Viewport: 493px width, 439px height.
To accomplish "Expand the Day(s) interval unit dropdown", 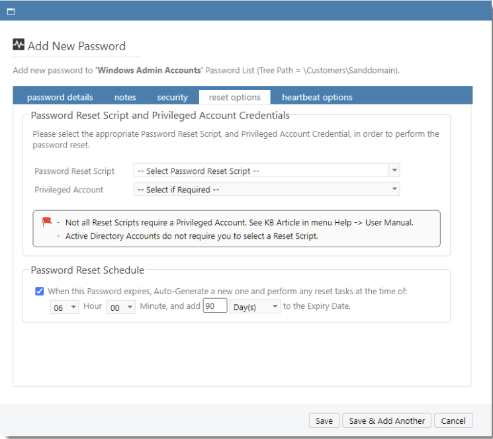I will [x=254, y=307].
